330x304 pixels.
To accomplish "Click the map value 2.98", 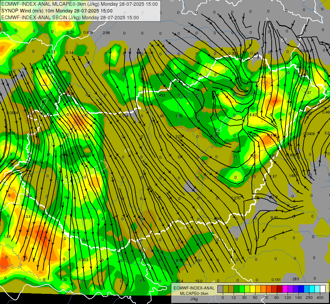I will pyautogui.click(x=106, y=33).
